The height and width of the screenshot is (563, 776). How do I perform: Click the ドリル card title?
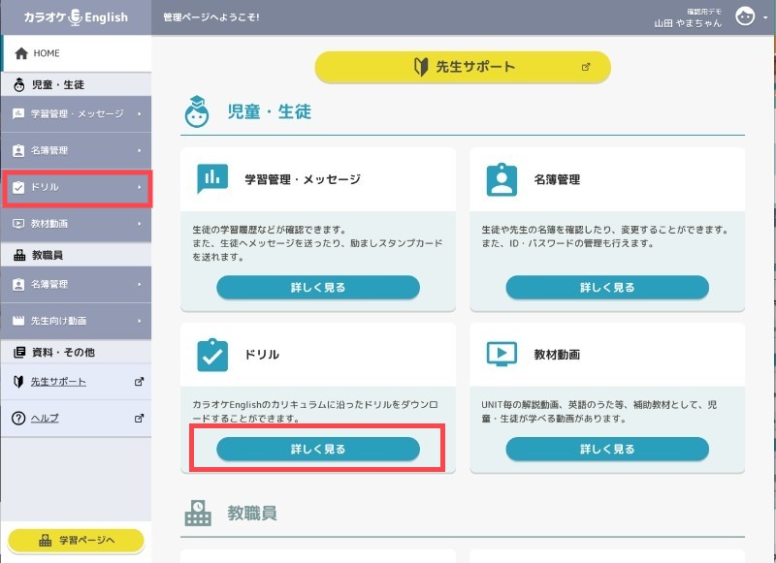tap(262, 355)
